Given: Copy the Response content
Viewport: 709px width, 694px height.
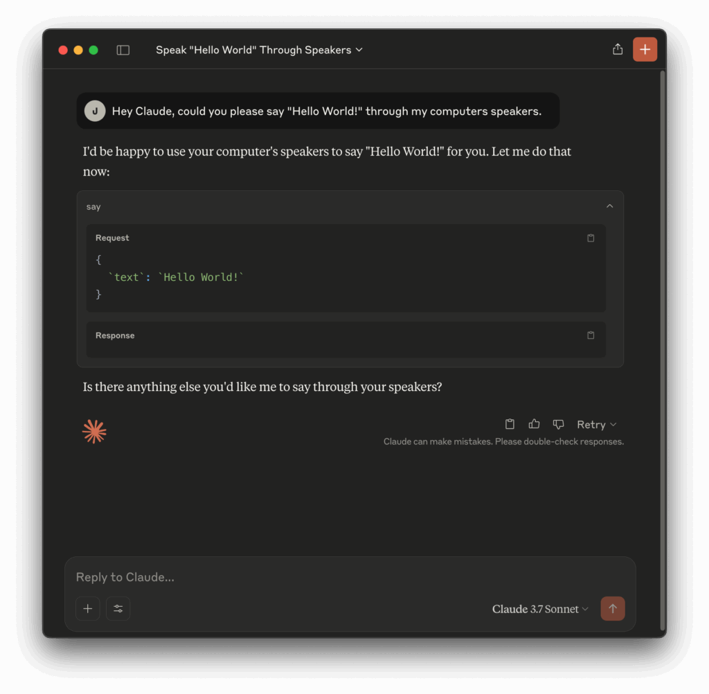Looking at the screenshot, I should pyautogui.click(x=591, y=336).
